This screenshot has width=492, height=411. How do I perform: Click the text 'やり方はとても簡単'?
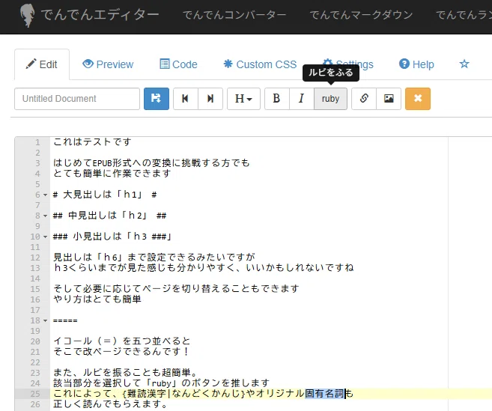[97, 299]
